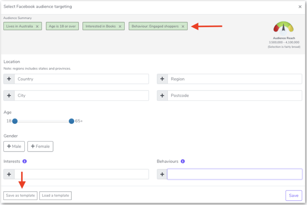
Task: Remove the Interested in Books tag
Action: coord(120,26)
